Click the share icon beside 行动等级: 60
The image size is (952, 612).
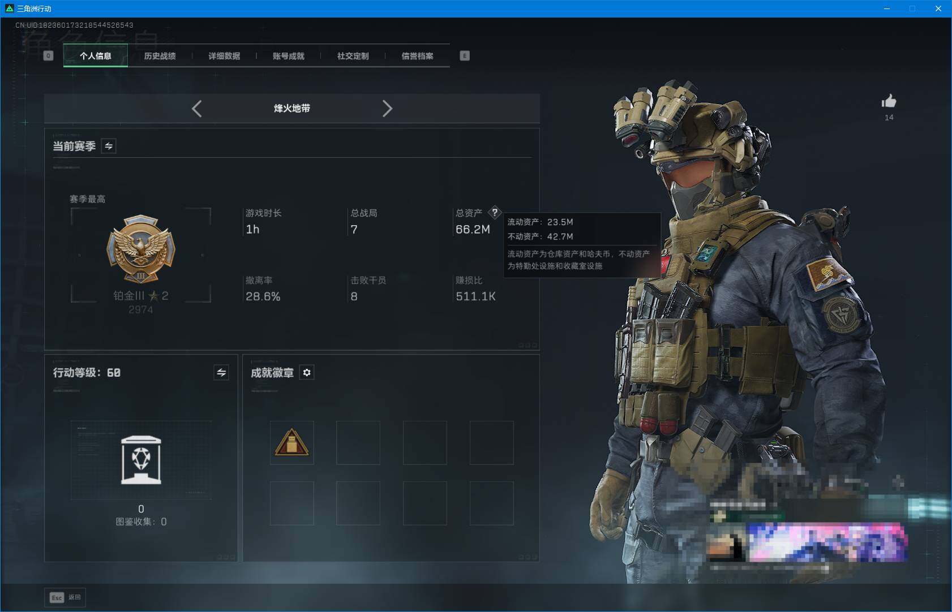pos(222,373)
